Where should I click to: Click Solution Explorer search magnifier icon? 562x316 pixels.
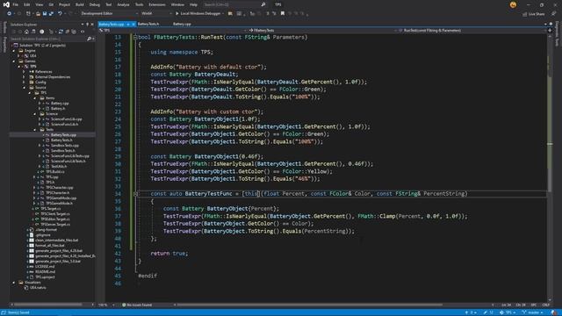pyautogui.click(x=89, y=39)
